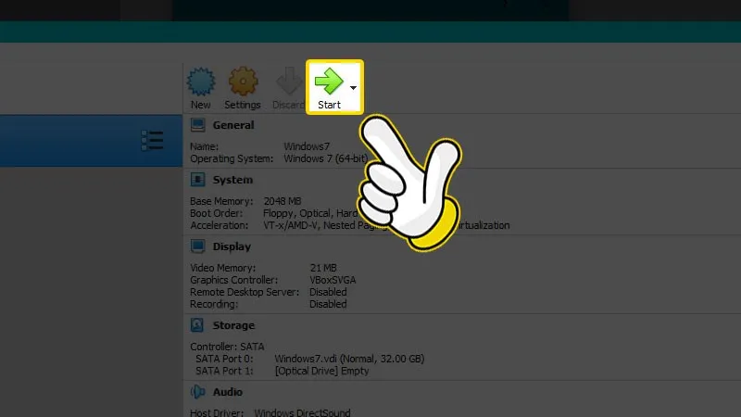Click Remote Desktop Server Disabled value
The width and height of the screenshot is (741, 417).
tap(328, 292)
